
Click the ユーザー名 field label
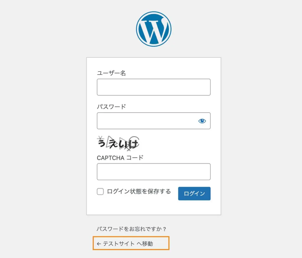click(111, 73)
